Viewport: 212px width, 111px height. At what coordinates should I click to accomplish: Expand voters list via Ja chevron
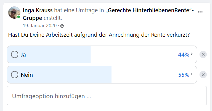pyautogui.click(x=192, y=54)
